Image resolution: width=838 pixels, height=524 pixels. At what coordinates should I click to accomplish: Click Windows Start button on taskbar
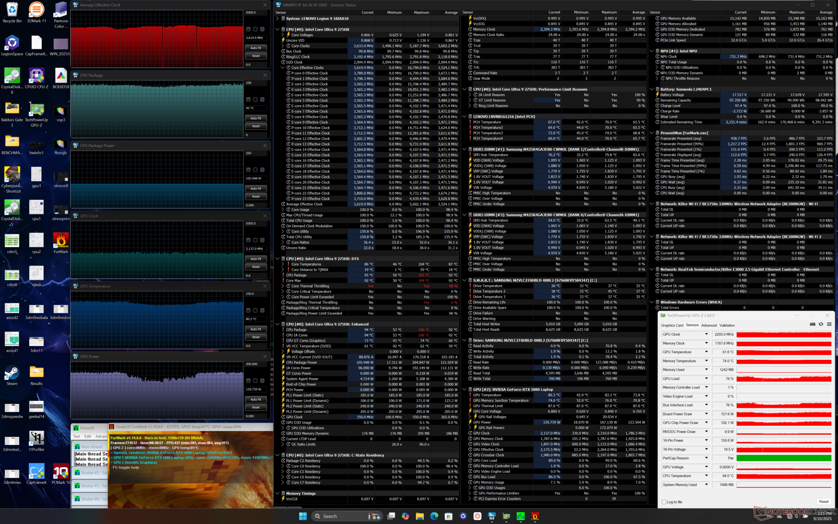(x=302, y=516)
